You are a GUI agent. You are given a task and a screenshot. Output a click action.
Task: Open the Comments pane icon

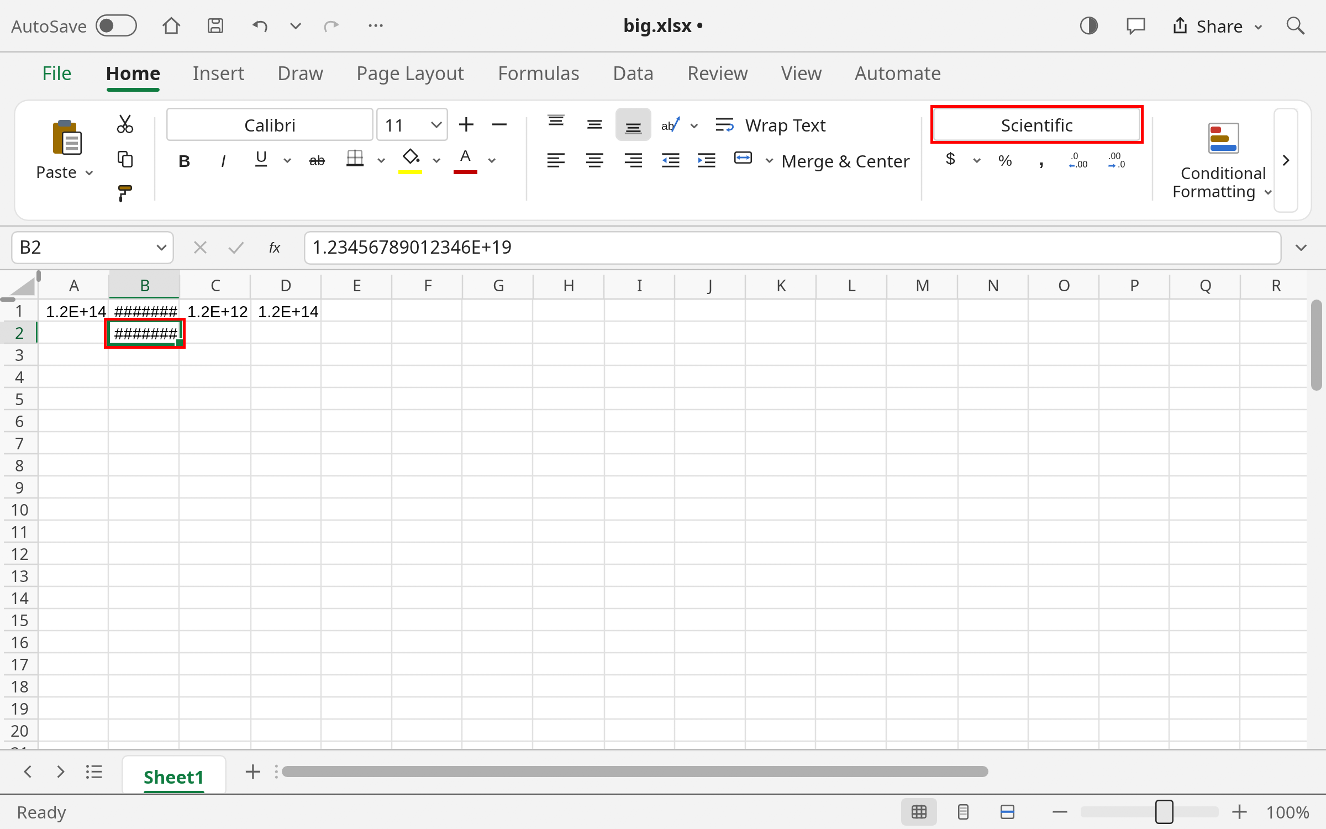click(1136, 26)
